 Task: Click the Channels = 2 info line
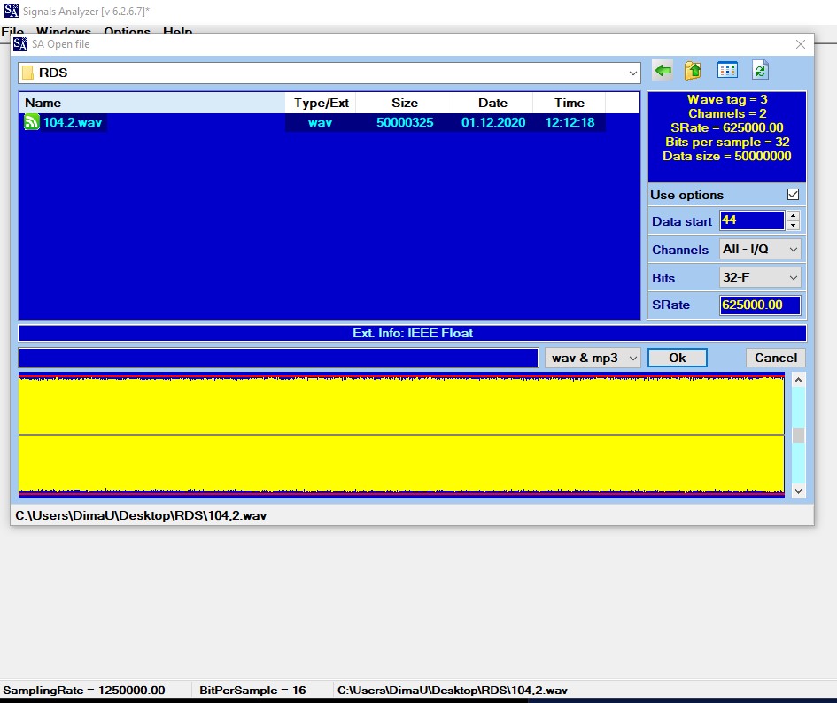tap(727, 113)
